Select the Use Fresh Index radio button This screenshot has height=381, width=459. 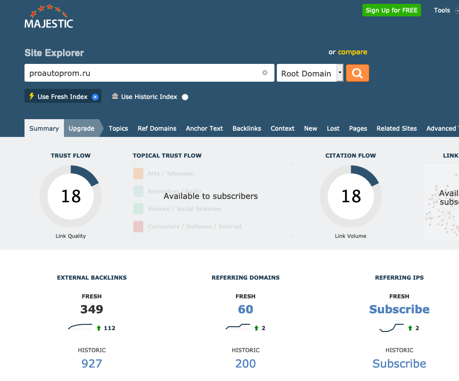[x=95, y=97]
